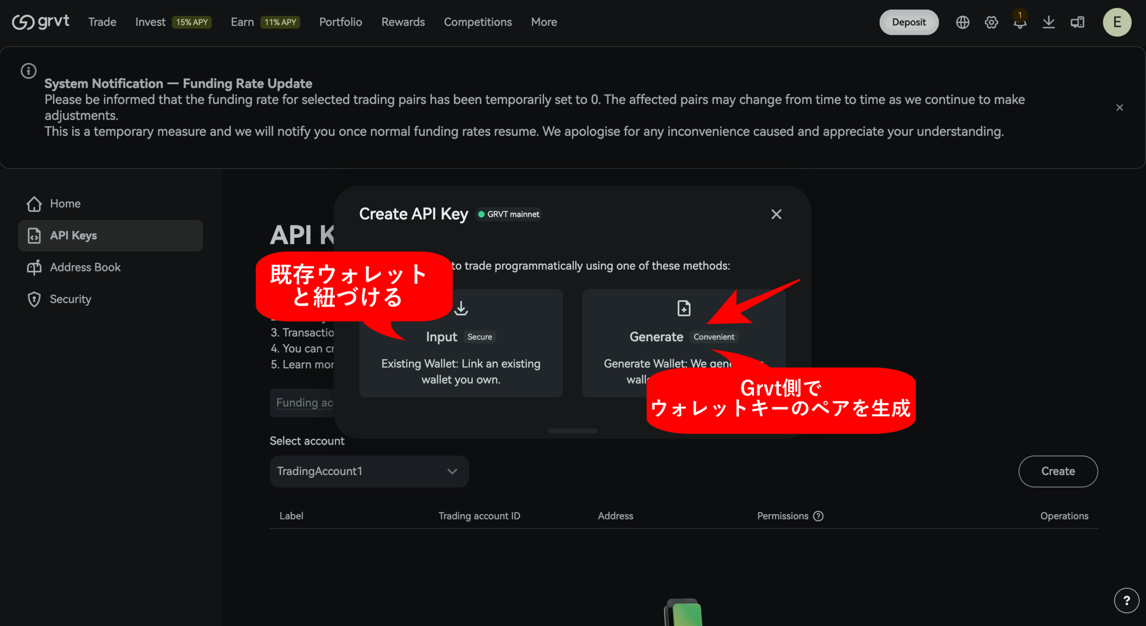The width and height of the screenshot is (1146, 626).
Task: Click the Address column header
Action: coord(615,516)
